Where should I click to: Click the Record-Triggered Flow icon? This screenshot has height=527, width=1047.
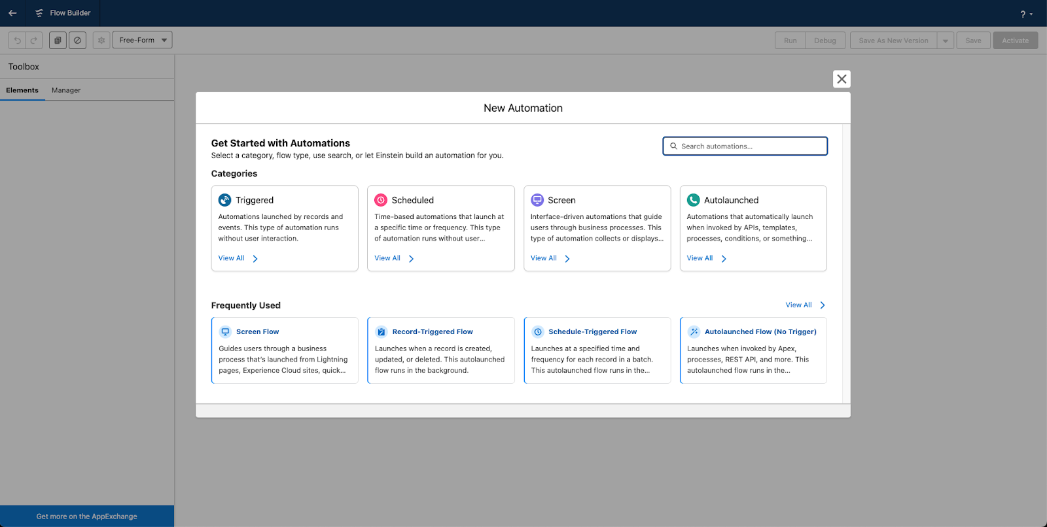pyautogui.click(x=382, y=331)
